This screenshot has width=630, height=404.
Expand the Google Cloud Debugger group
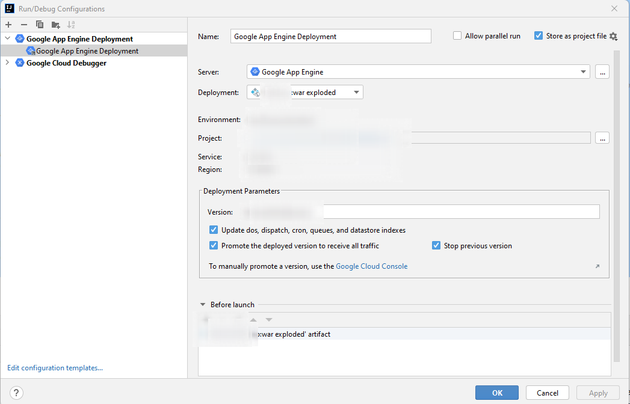pos(7,63)
